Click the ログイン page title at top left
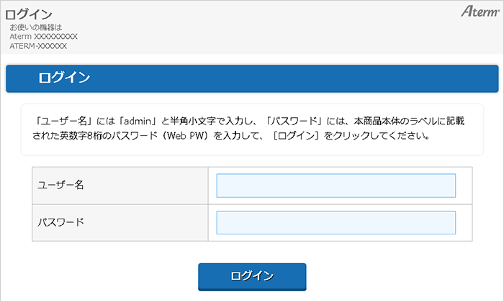 click(x=29, y=14)
